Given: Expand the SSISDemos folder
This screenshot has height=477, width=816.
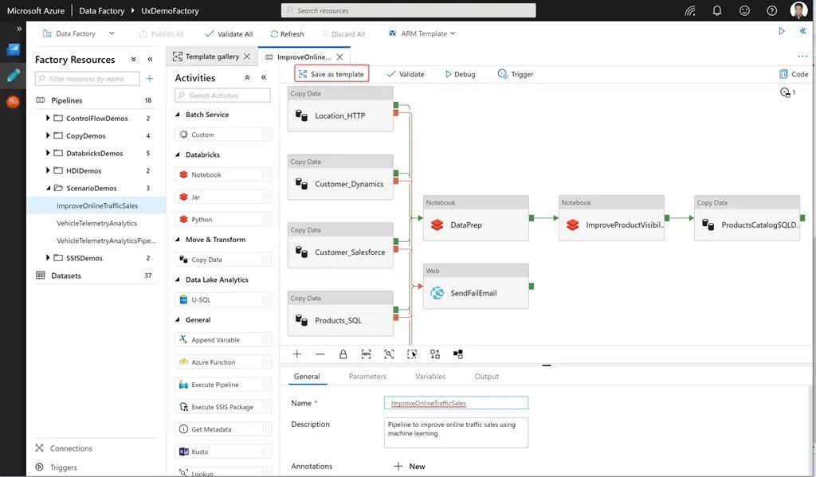Looking at the screenshot, I should pyautogui.click(x=48, y=257).
